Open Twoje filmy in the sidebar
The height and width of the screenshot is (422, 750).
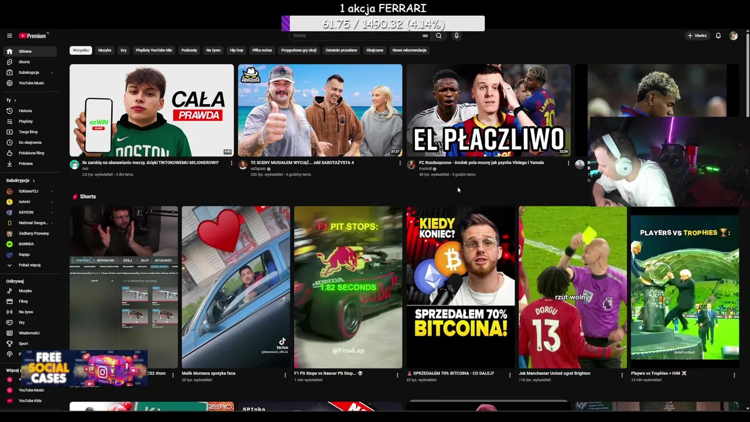pos(30,132)
